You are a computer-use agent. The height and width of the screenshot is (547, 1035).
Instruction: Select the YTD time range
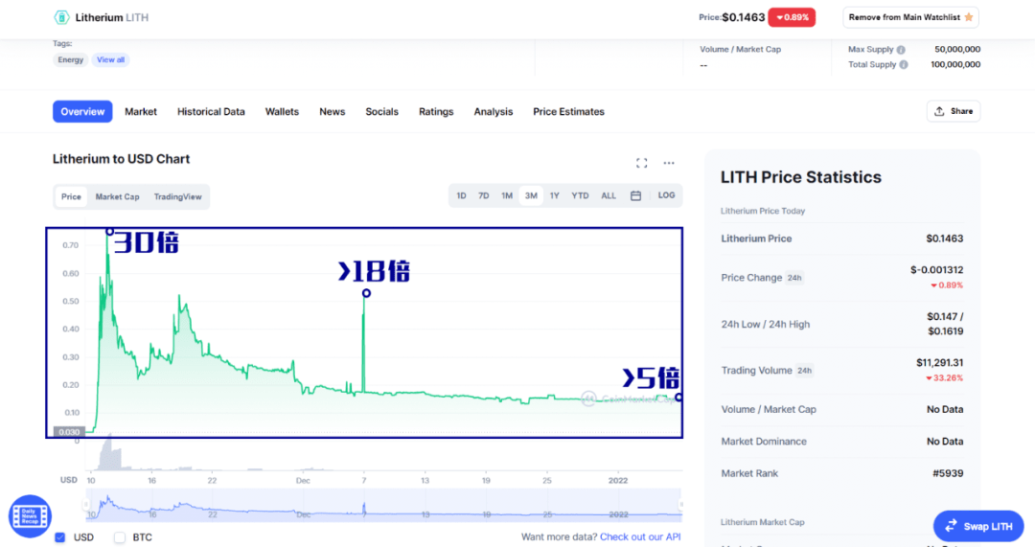click(x=580, y=196)
